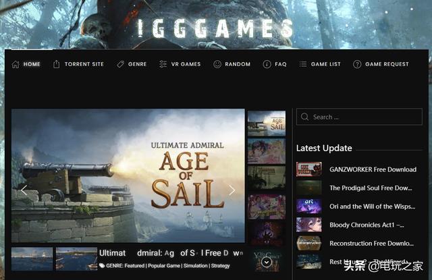The height and width of the screenshot is (280, 432).
Task: Select the second anime slider thumbnail
Action: 267,151
